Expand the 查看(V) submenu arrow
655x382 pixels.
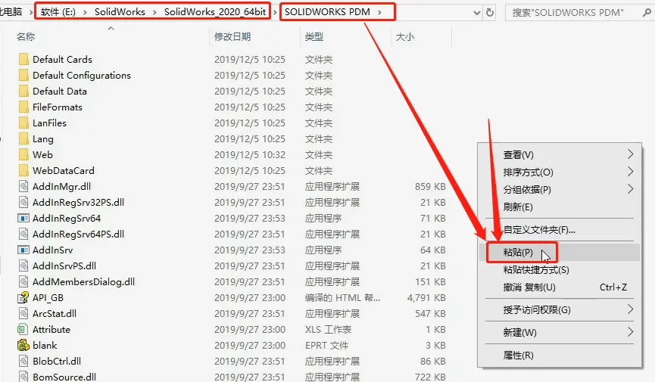pyautogui.click(x=630, y=154)
